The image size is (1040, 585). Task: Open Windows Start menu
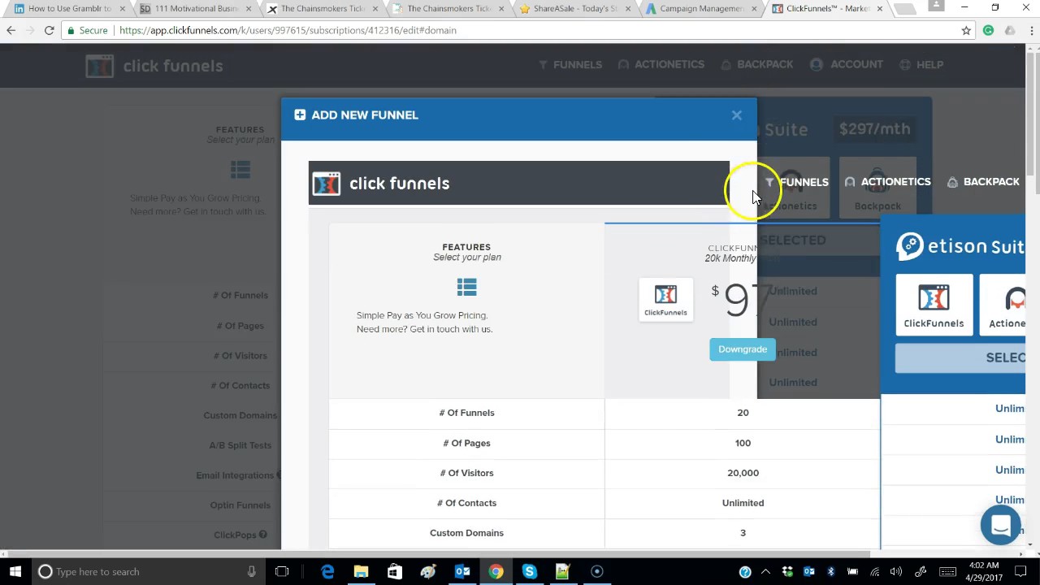[15, 571]
